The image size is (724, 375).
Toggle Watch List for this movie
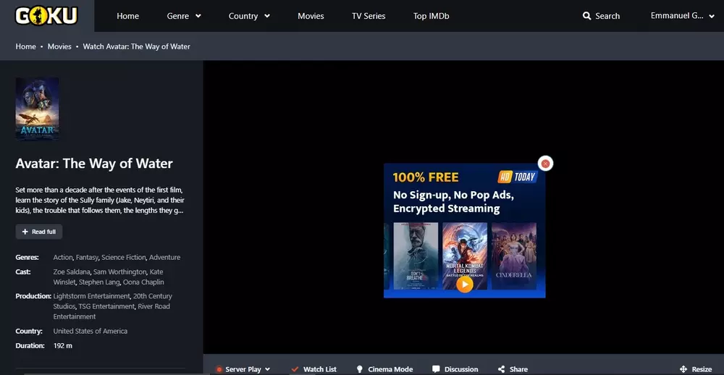(319, 369)
